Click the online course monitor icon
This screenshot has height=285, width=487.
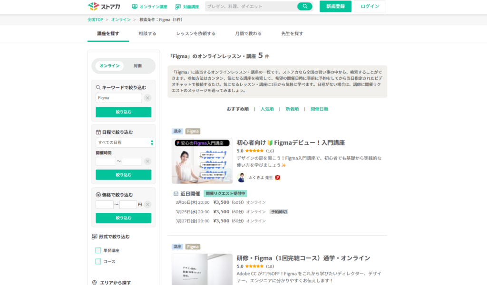135,7
